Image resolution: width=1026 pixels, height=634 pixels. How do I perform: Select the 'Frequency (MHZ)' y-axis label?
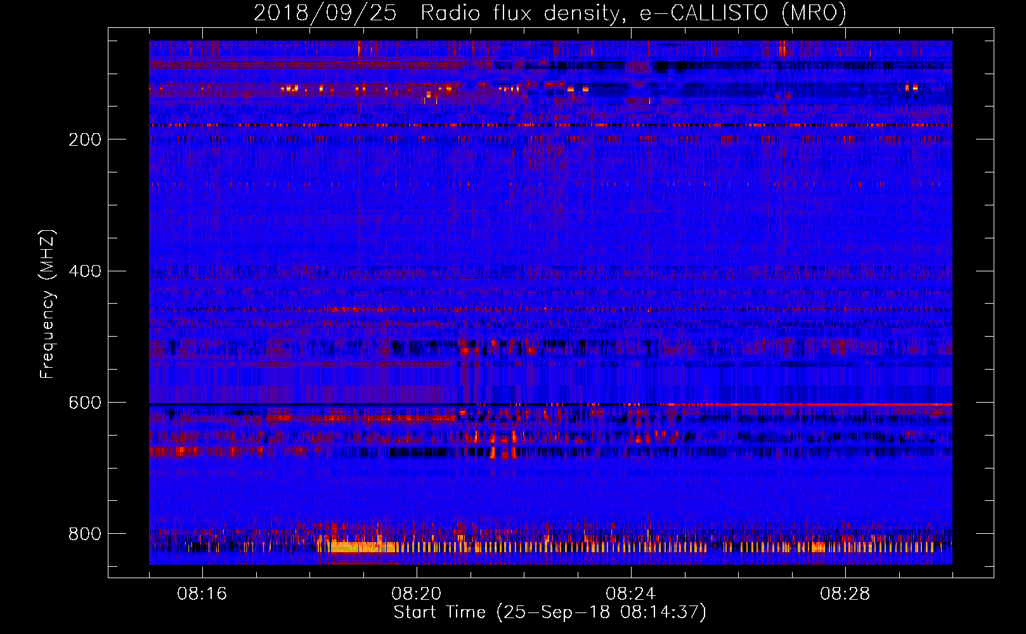[48, 304]
